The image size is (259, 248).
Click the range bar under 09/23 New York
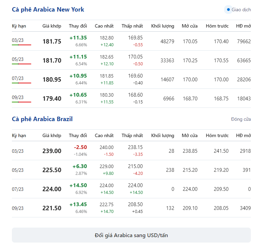click(x=21, y=102)
